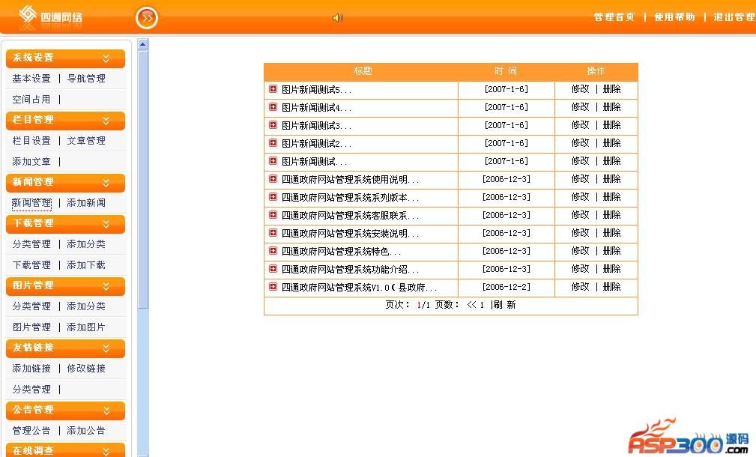Click the sidebar scrollbar up arrow

pyautogui.click(x=142, y=44)
